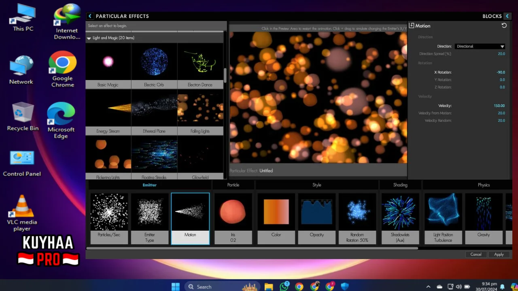Screen dimensions: 518x291
Task: Choose the Flickering Lights effect preset
Action: (x=108, y=158)
